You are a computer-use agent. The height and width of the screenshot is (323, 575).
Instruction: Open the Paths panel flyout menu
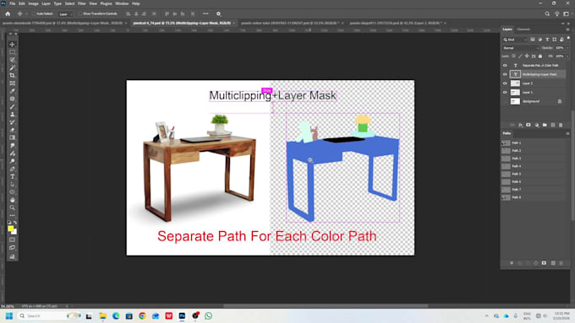click(x=567, y=133)
